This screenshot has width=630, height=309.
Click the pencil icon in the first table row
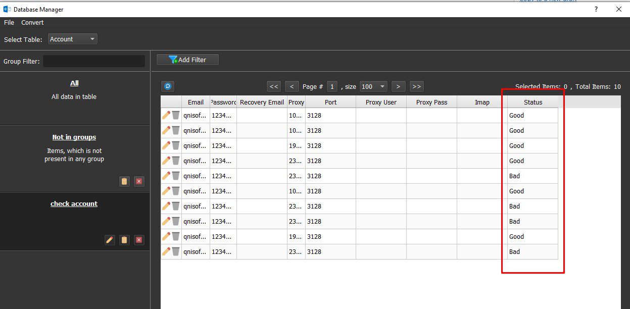point(166,115)
